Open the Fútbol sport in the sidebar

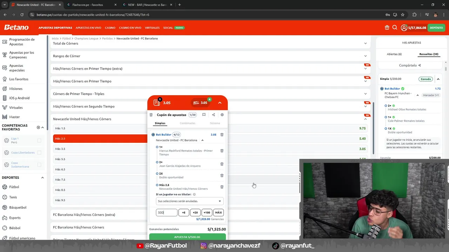[14, 187]
